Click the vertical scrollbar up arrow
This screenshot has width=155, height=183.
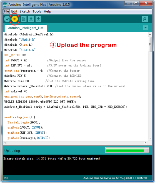coord(150,34)
